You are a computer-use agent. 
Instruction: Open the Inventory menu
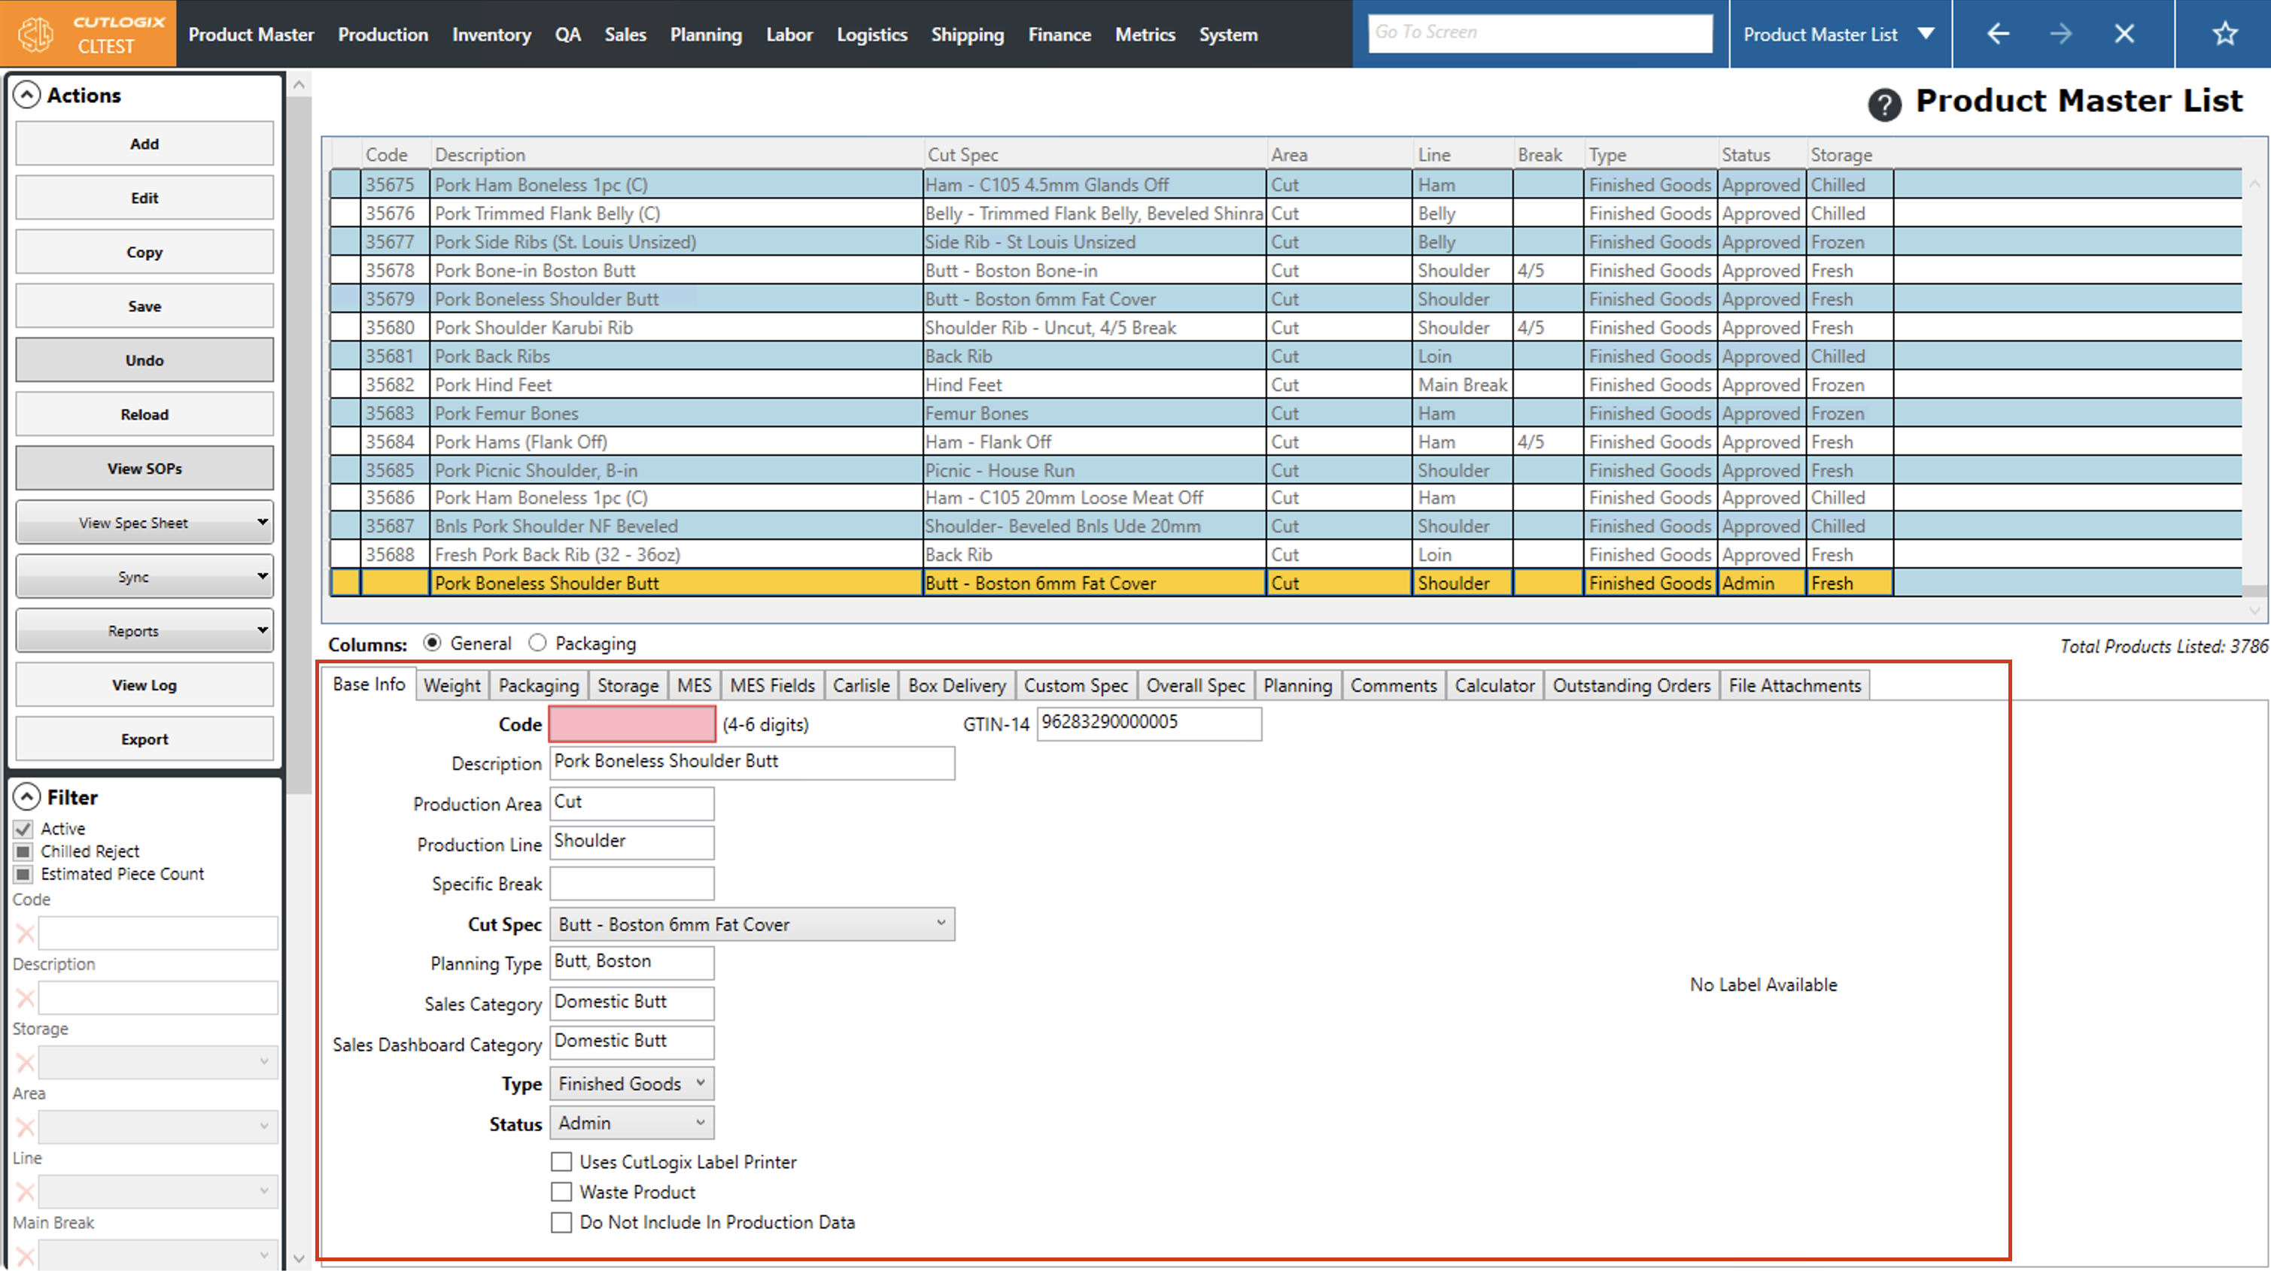(x=491, y=35)
